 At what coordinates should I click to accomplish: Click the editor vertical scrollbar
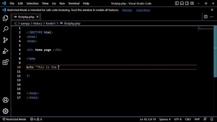click(215, 51)
